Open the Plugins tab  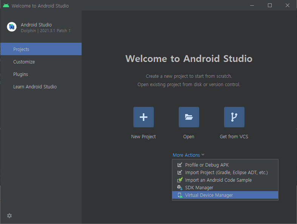click(x=41, y=74)
